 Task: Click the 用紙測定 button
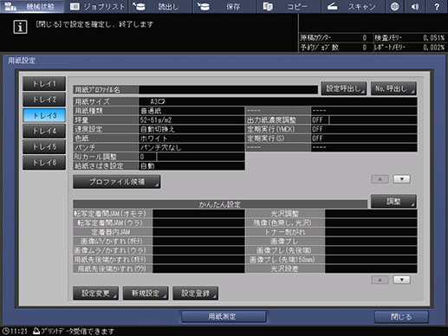[x=224, y=317]
